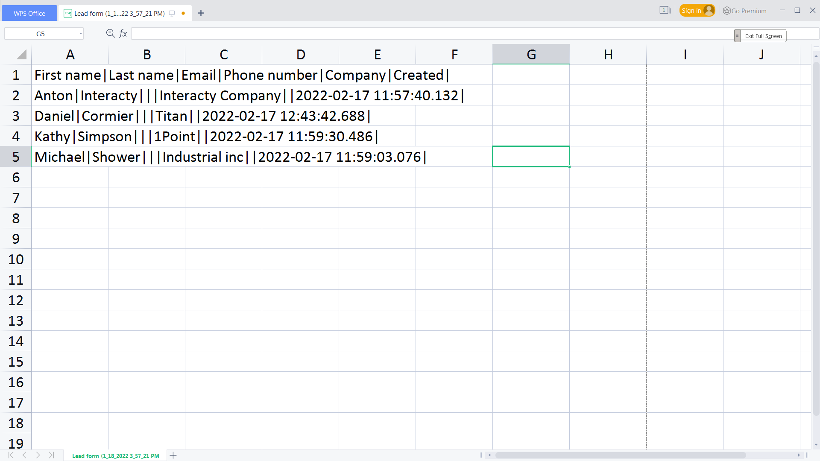Click the horizontal scrollbar thumb
Image resolution: width=820 pixels, height=461 pixels.
pyautogui.click(x=619, y=455)
